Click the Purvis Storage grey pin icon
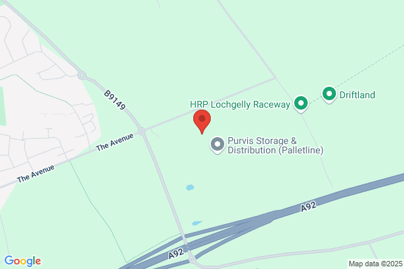 pos(217,145)
